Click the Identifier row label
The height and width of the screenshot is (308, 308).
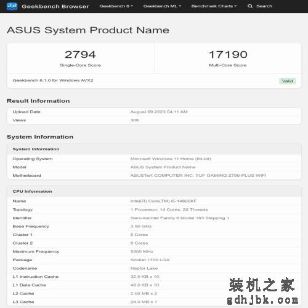click(x=22, y=218)
